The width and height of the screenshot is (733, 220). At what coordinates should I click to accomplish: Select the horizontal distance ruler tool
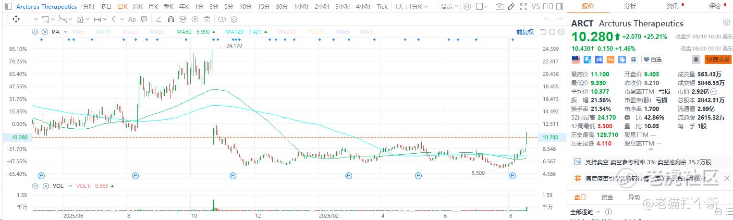tap(98, 19)
